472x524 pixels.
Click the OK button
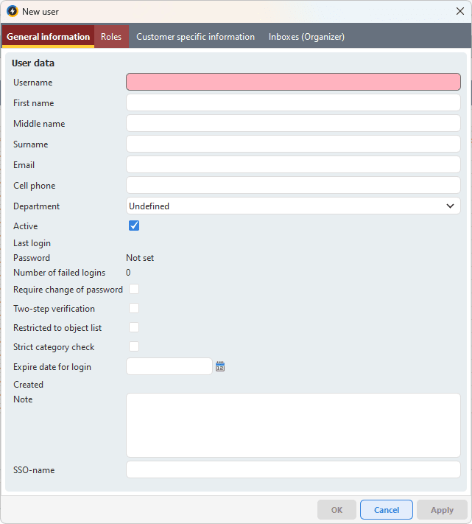point(337,510)
